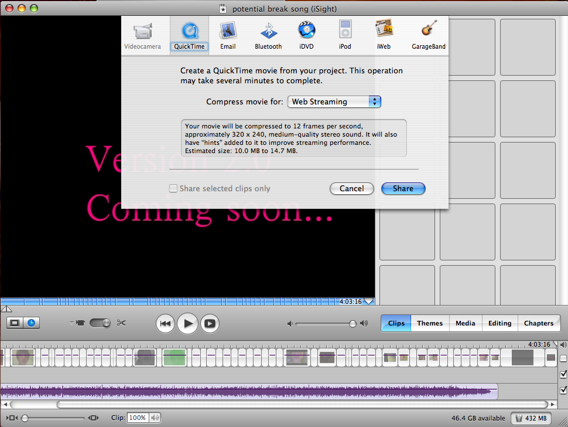The height and width of the screenshot is (427, 568).
Task: Select the top-right empty clip slot
Action: (528, 47)
